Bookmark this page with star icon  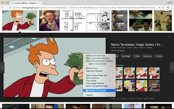tap(163, 8)
